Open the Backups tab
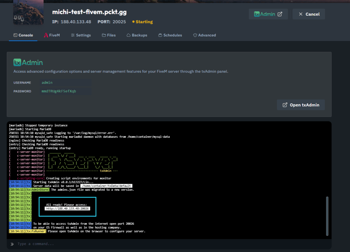This screenshot has width=350, height=252. pos(137,35)
